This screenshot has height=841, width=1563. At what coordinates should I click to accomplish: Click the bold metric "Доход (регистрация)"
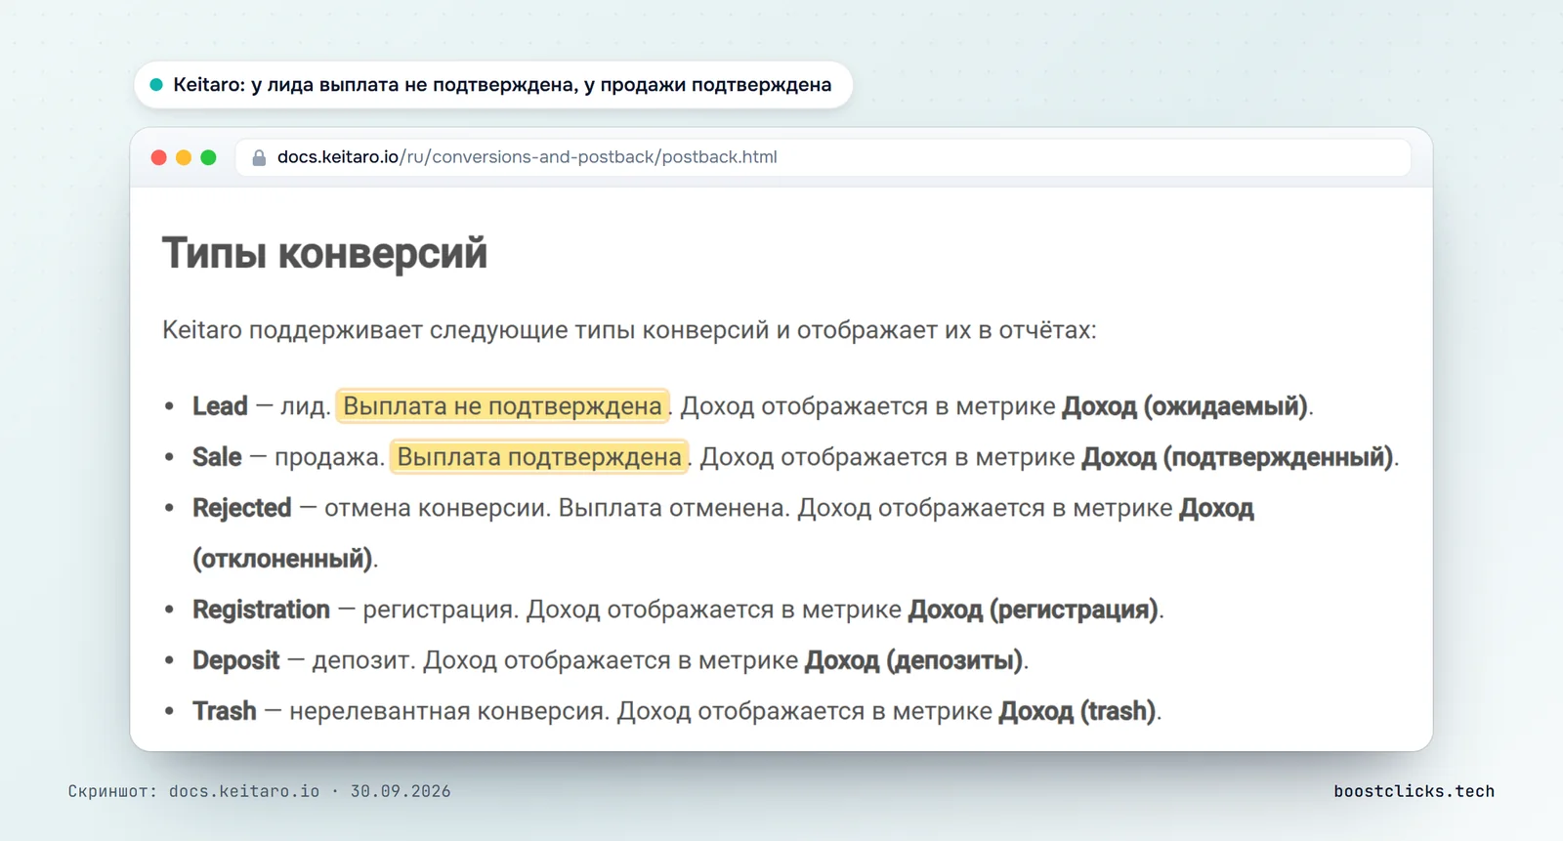[1034, 610]
